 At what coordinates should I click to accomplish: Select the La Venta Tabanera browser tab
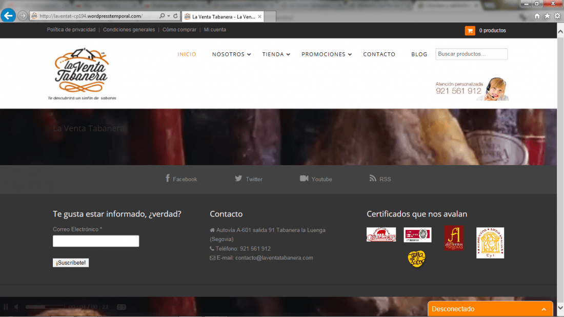coord(223,16)
